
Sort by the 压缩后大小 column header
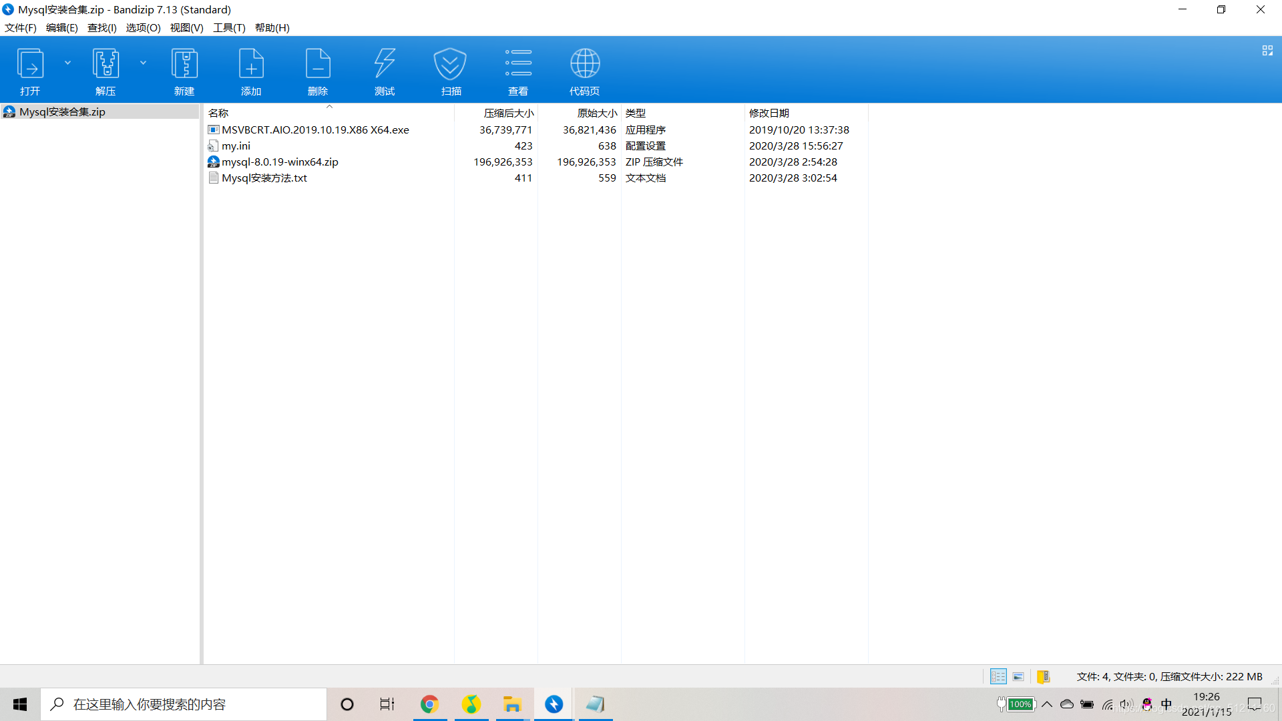tap(496, 113)
